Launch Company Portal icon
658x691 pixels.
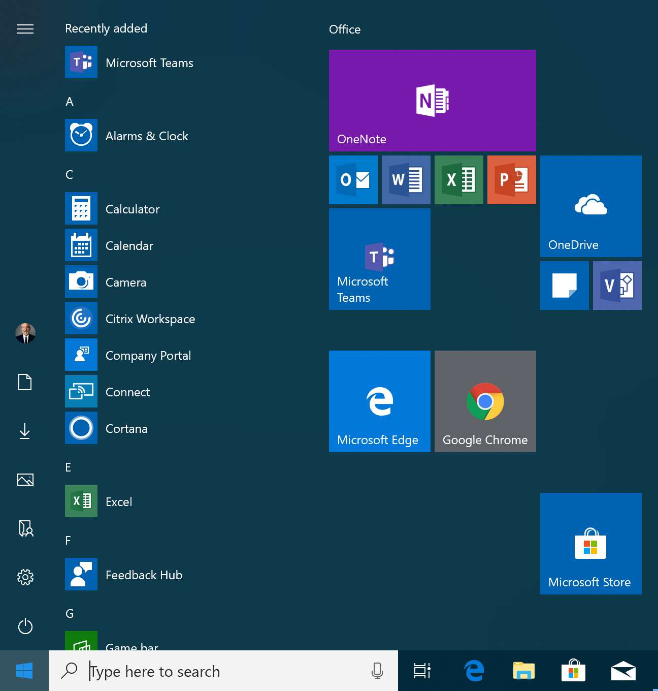pos(81,355)
